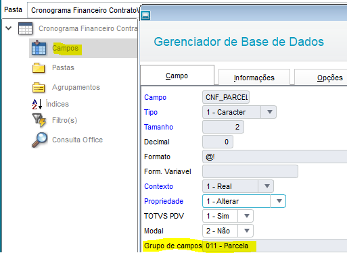The image size is (347, 253).
Task: Open the Tipo dropdown arrow
Action: tap(269, 112)
